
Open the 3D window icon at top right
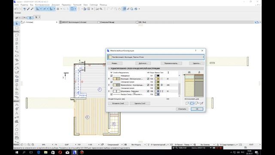coord(257,22)
